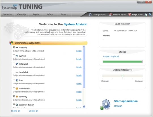This screenshot has height=117, width=153.
Task: Open the Optimize menu
Action: click(7, 14)
